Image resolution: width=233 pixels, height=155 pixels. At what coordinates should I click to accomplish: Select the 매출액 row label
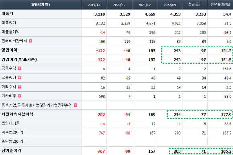(x=7, y=14)
